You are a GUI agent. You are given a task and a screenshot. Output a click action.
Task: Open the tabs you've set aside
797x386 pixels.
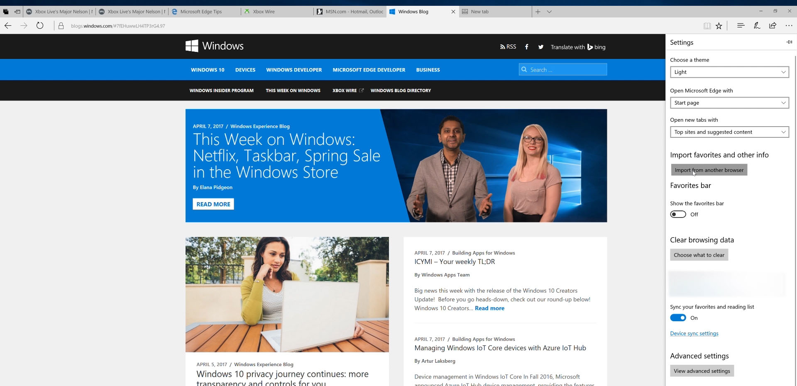pos(6,12)
